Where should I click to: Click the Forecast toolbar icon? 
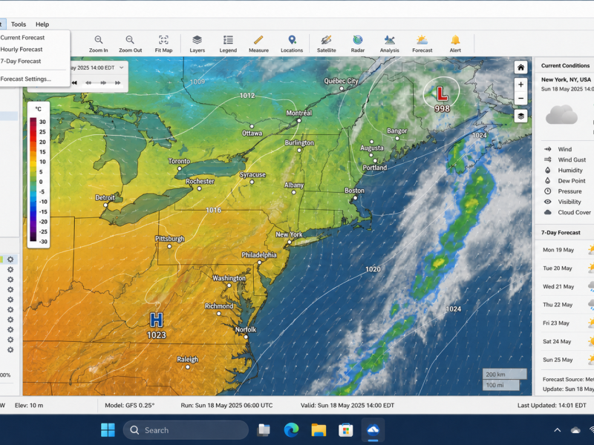pyautogui.click(x=422, y=44)
